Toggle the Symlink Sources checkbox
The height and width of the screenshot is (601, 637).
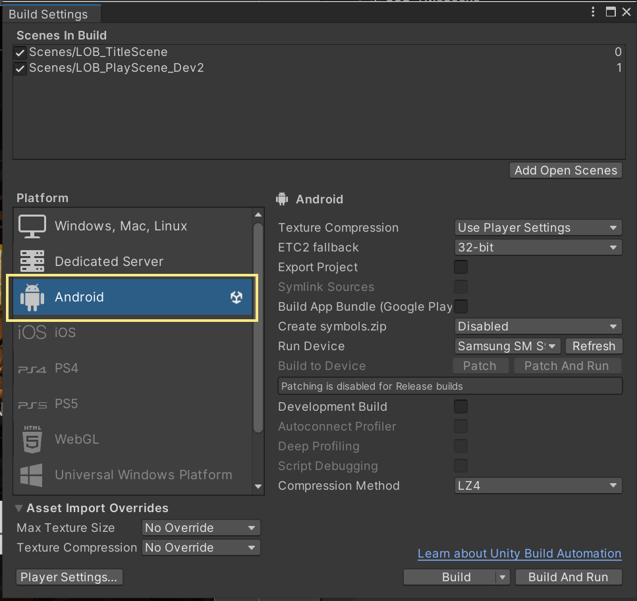pyautogui.click(x=460, y=287)
